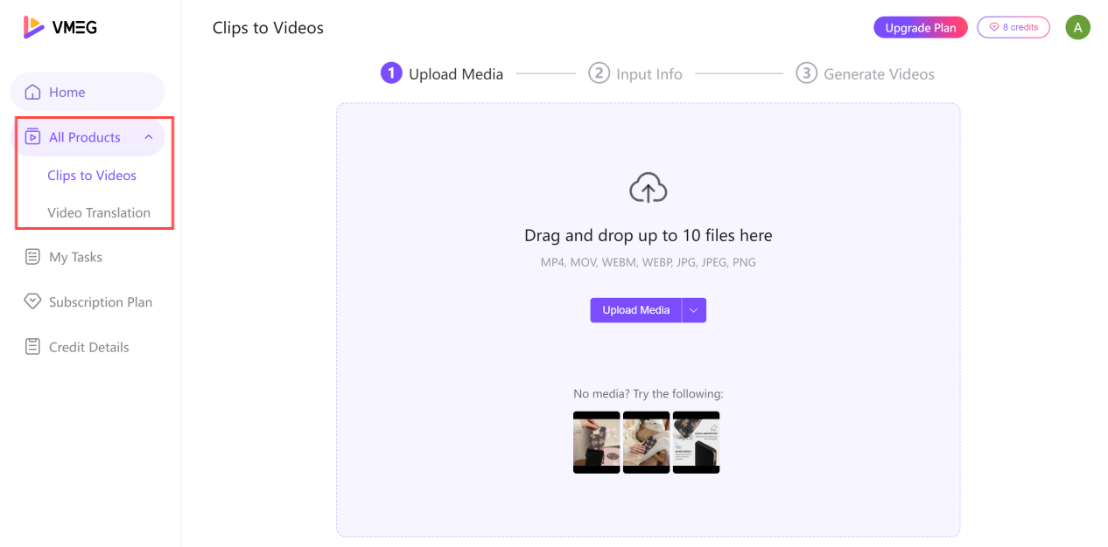
Task: View the 8 credits badge
Action: [1013, 28]
